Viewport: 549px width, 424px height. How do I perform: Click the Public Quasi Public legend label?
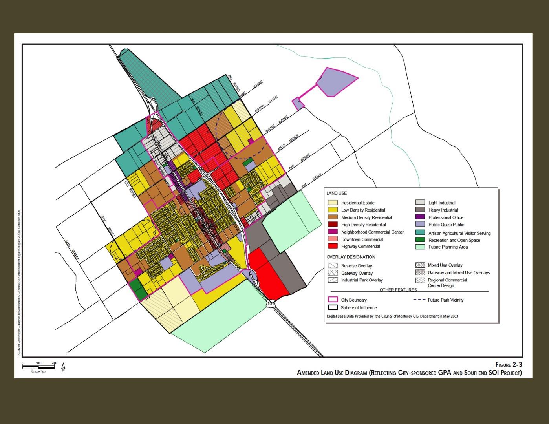(446, 225)
